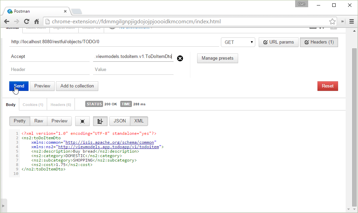
Task: Go back with the browser back arrow
Action: click(x=7, y=21)
